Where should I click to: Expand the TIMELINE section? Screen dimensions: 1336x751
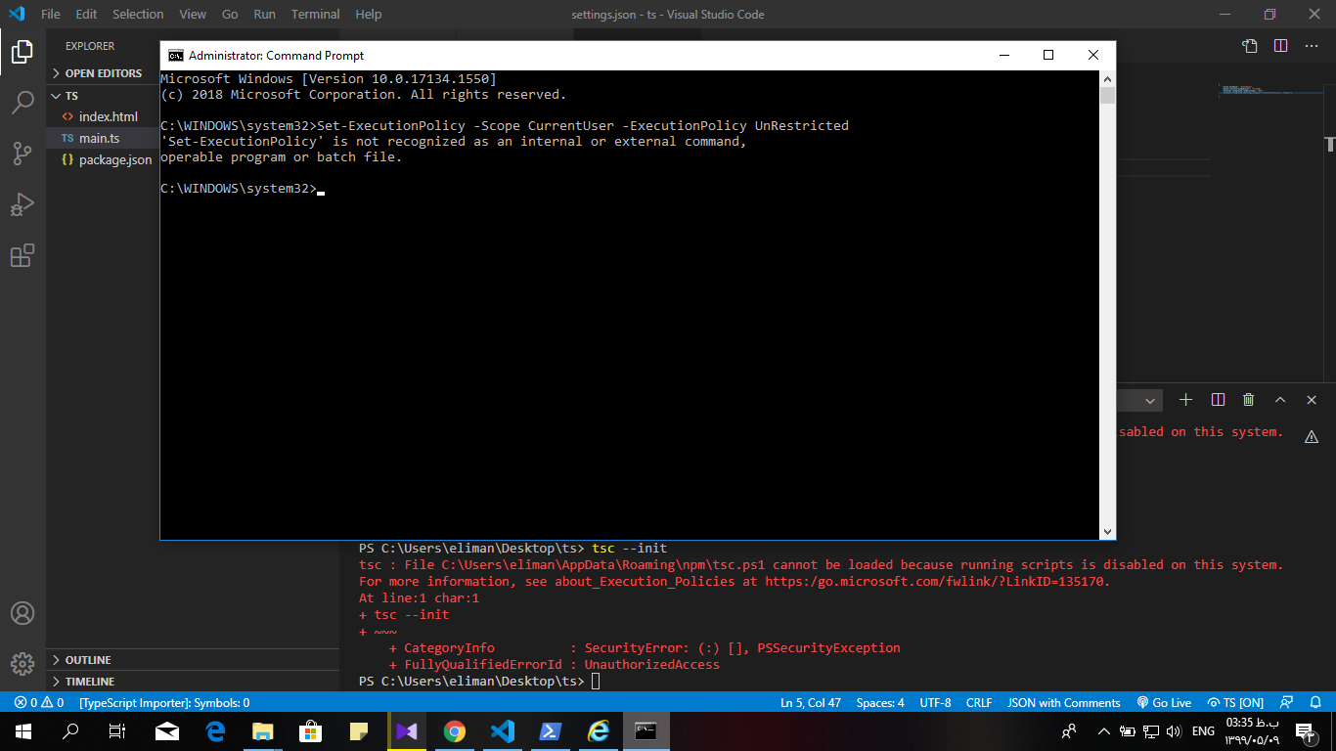click(89, 682)
